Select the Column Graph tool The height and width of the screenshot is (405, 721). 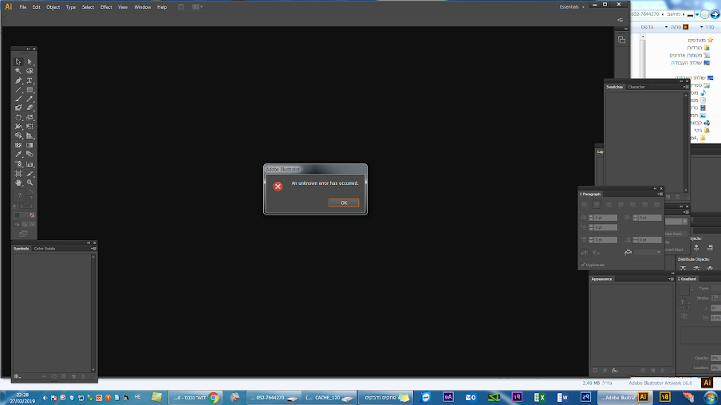(x=30, y=164)
